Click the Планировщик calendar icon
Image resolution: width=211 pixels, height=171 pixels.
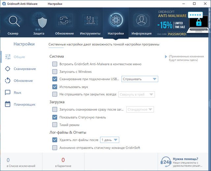pyautogui.click(x=8, y=104)
